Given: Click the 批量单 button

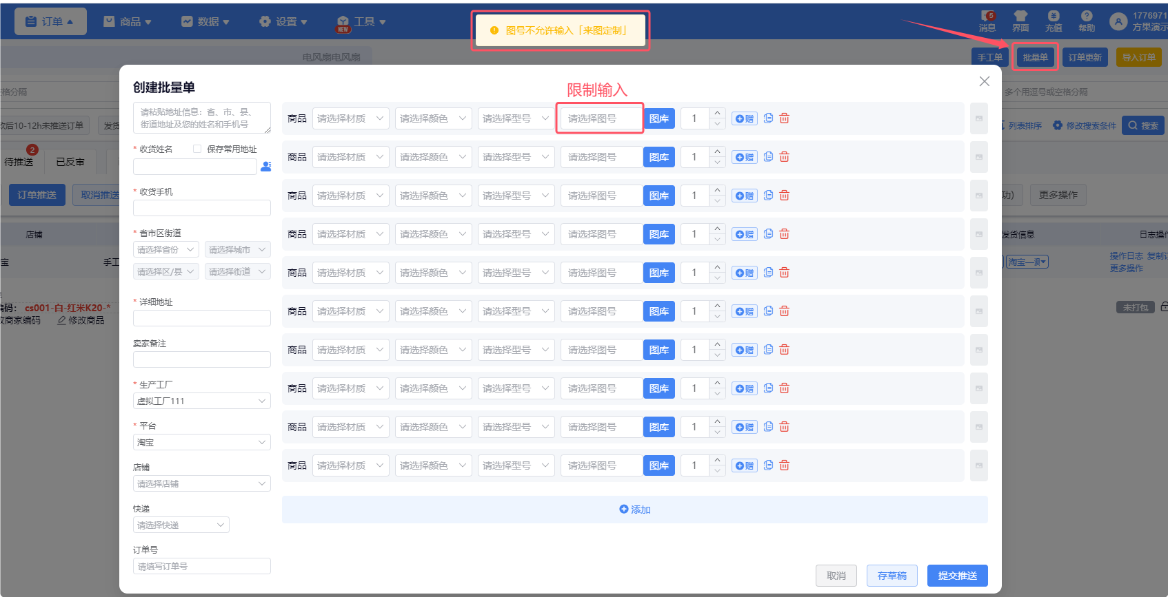Looking at the screenshot, I should 1036,57.
